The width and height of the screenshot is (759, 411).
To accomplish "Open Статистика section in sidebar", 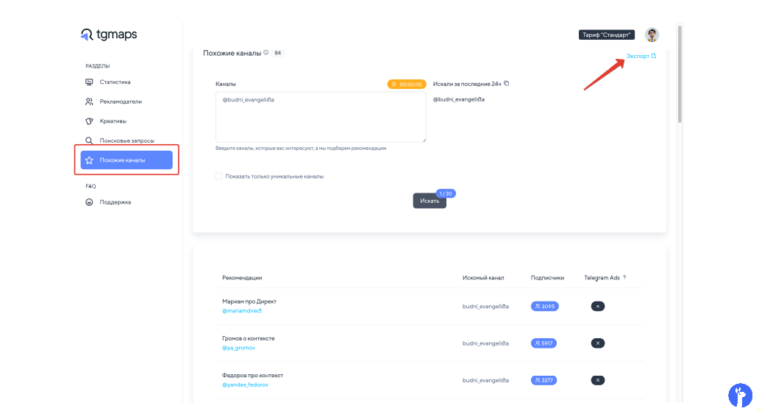I will point(115,82).
